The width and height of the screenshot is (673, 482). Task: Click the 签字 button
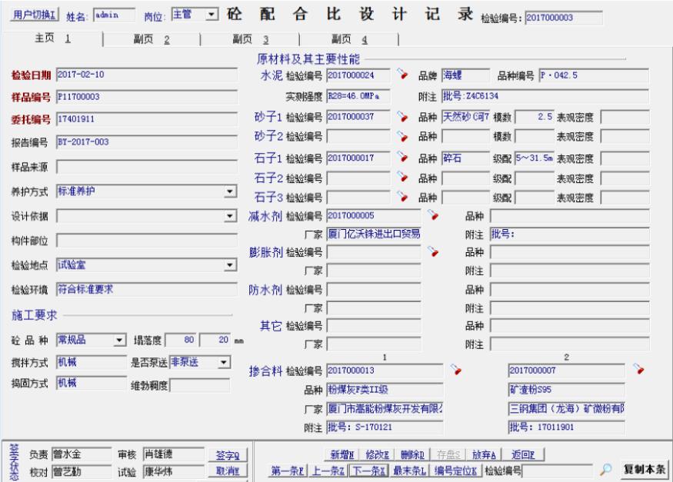click(x=228, y=455)
